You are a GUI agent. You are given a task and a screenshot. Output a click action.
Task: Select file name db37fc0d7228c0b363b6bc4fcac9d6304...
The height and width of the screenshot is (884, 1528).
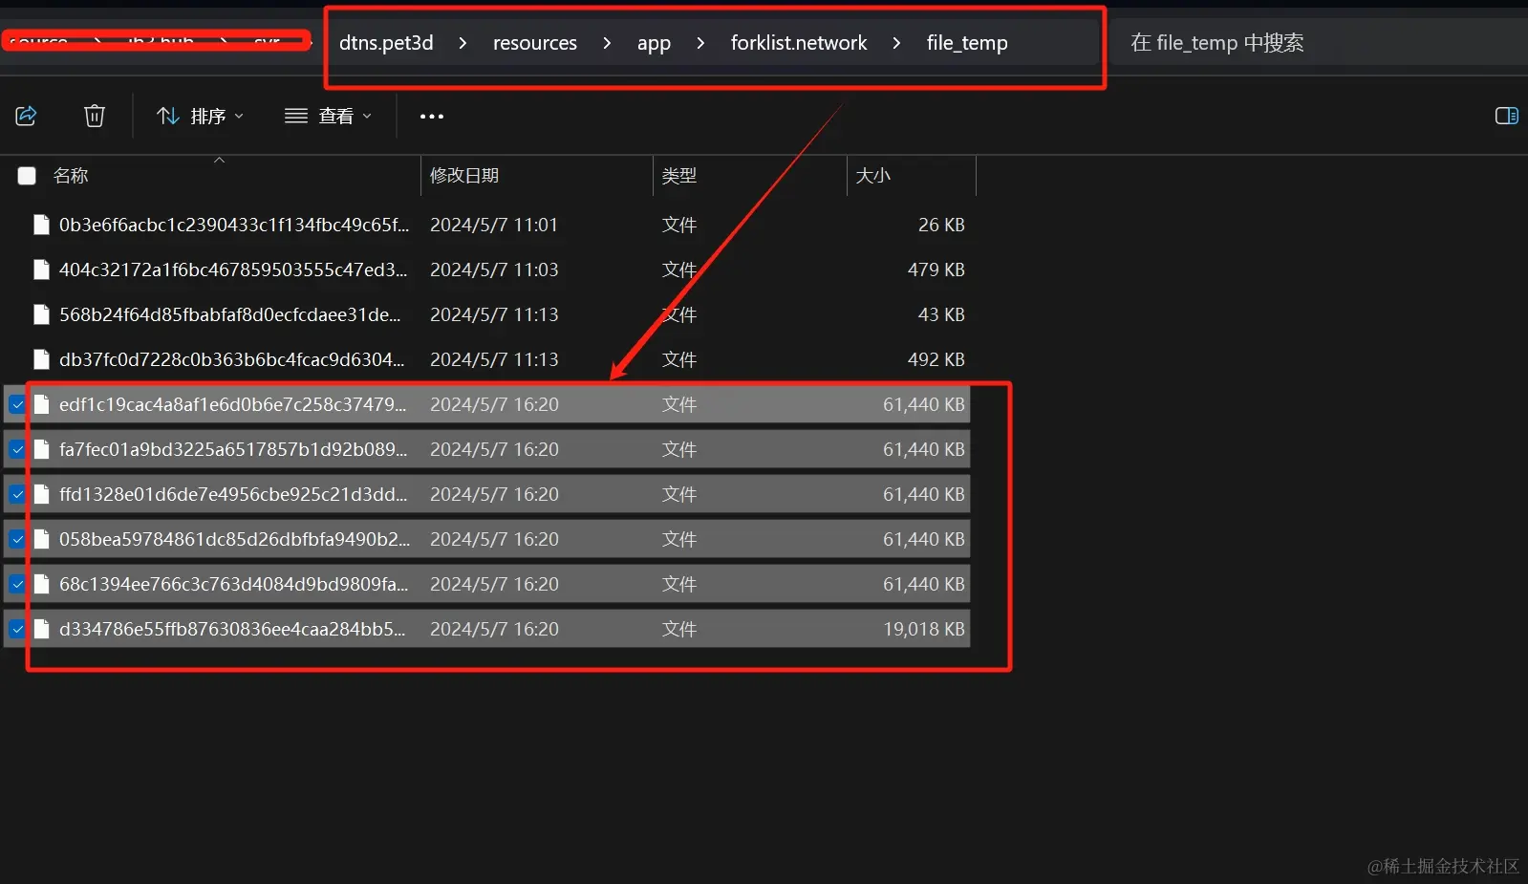(232, 359)
